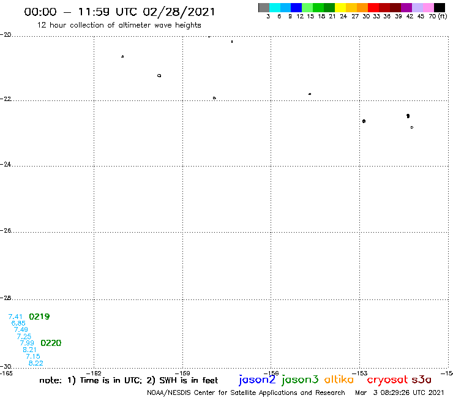The height and width of the screenshot is (398, 453).
Task: Click wave height value 7.41
Action: coord(15,317)
